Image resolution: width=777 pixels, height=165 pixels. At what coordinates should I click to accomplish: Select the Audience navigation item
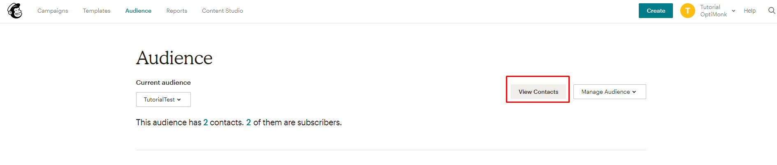[x=138, y=11]
